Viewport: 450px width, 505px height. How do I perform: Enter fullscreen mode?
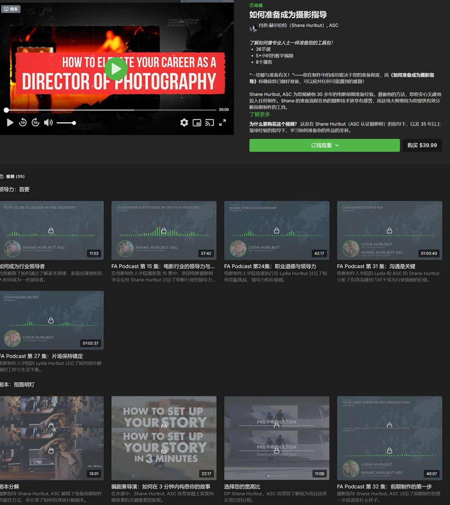[x=223, y=123]
